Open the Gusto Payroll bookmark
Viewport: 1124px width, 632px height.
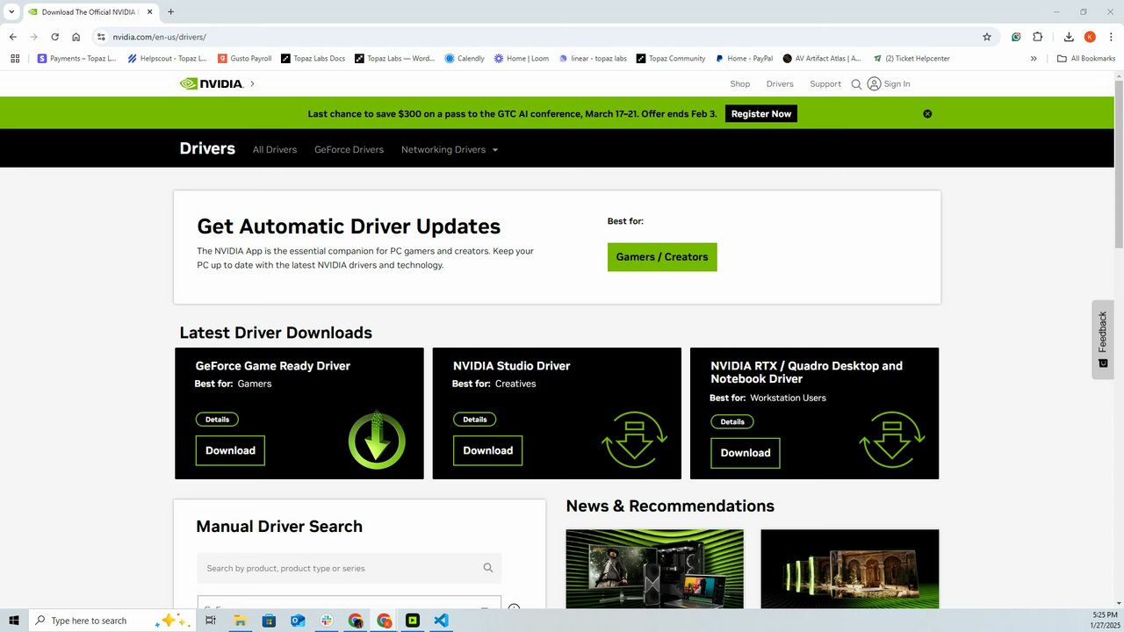point(245,59)
